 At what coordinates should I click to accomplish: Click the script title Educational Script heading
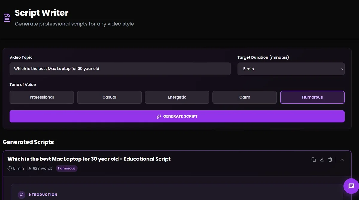click(89, 159)
